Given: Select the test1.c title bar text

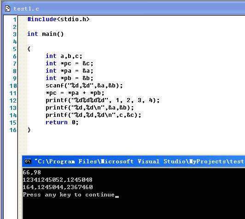Looking at the screenshot, I should click(x=26, y=9).
